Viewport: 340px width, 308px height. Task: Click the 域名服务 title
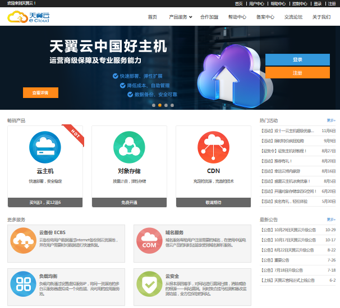tap(174, 232)
